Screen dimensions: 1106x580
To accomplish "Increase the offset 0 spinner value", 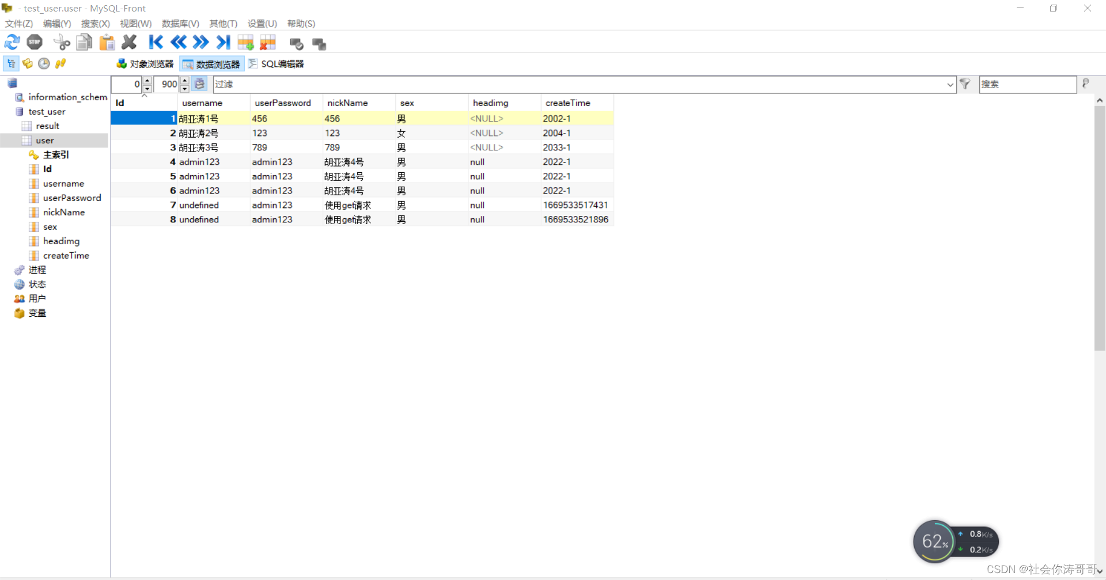I will [147, 80].
